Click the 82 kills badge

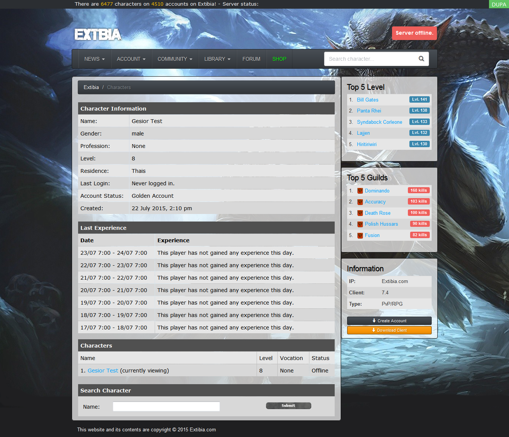(x=420, y=235)
